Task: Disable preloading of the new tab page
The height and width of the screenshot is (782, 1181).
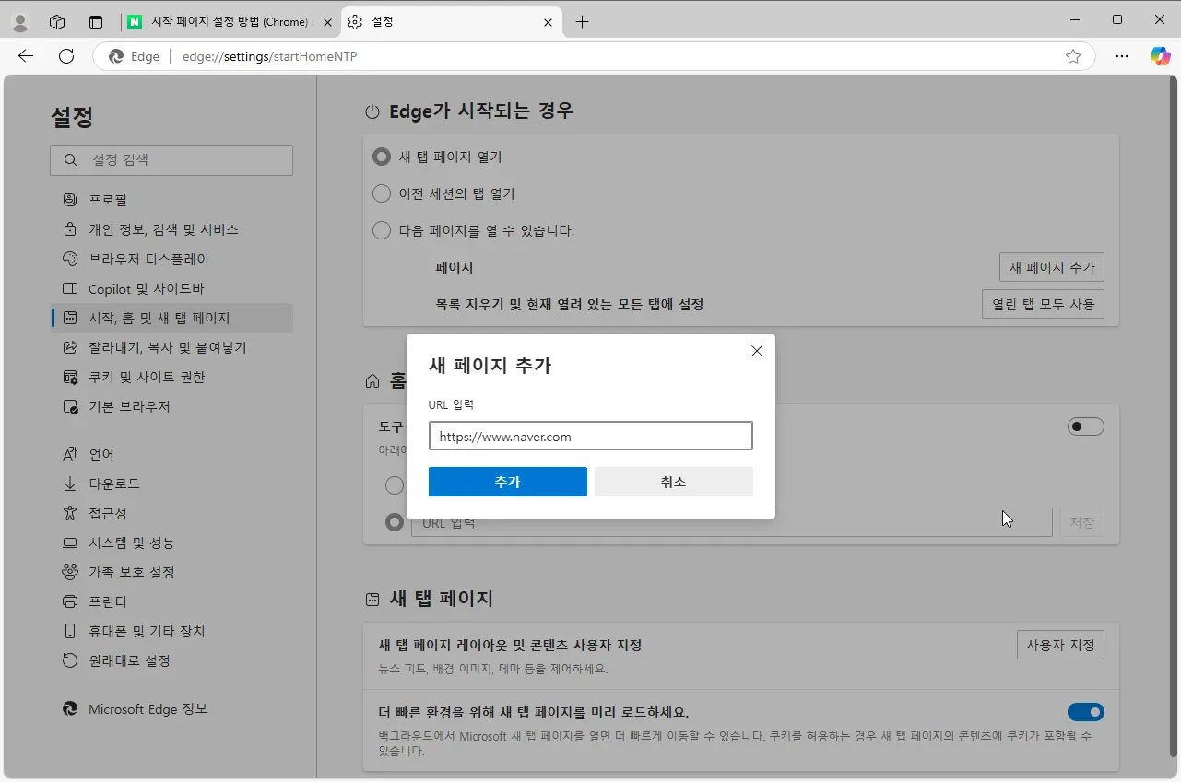Action: (x=1085, y=711)
